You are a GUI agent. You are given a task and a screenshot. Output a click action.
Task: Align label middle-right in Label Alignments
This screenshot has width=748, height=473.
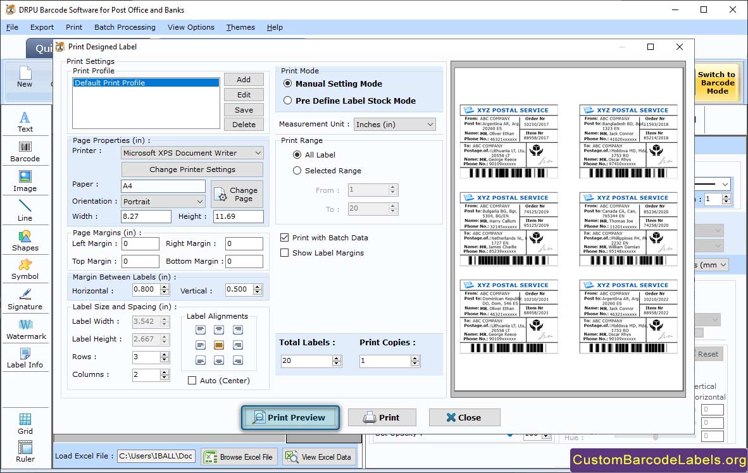pyautogui.click(x=237, y=345)
